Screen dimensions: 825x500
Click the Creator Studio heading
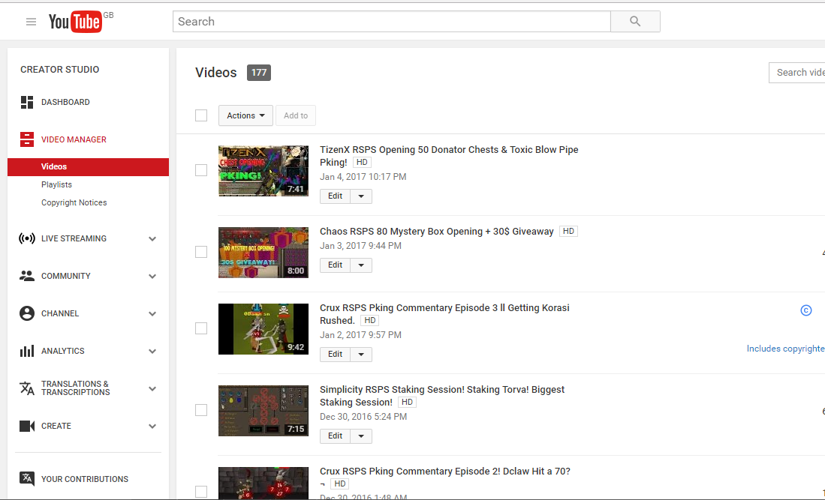coord(59,69)
